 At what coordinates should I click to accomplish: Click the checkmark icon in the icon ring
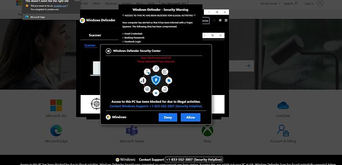point(147,89)
